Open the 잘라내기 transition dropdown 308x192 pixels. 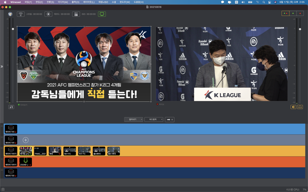(x=134, y=120)
